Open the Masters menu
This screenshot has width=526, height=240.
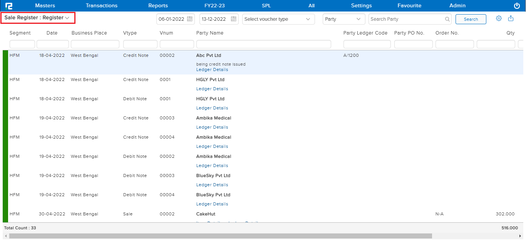(45, 6)
